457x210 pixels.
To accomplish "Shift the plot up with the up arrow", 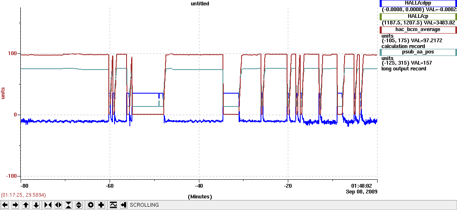I will (26, 205).
